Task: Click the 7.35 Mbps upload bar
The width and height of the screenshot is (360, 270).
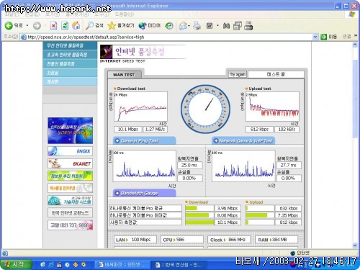Action: (260, 215)
